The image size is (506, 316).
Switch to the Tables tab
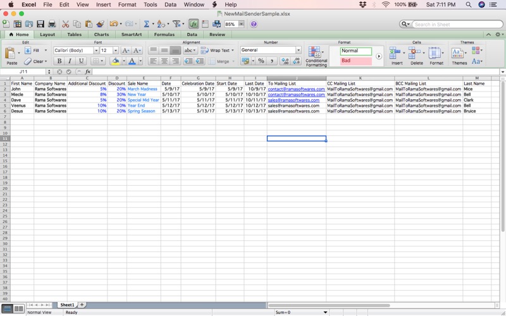(x=75, y=35)
